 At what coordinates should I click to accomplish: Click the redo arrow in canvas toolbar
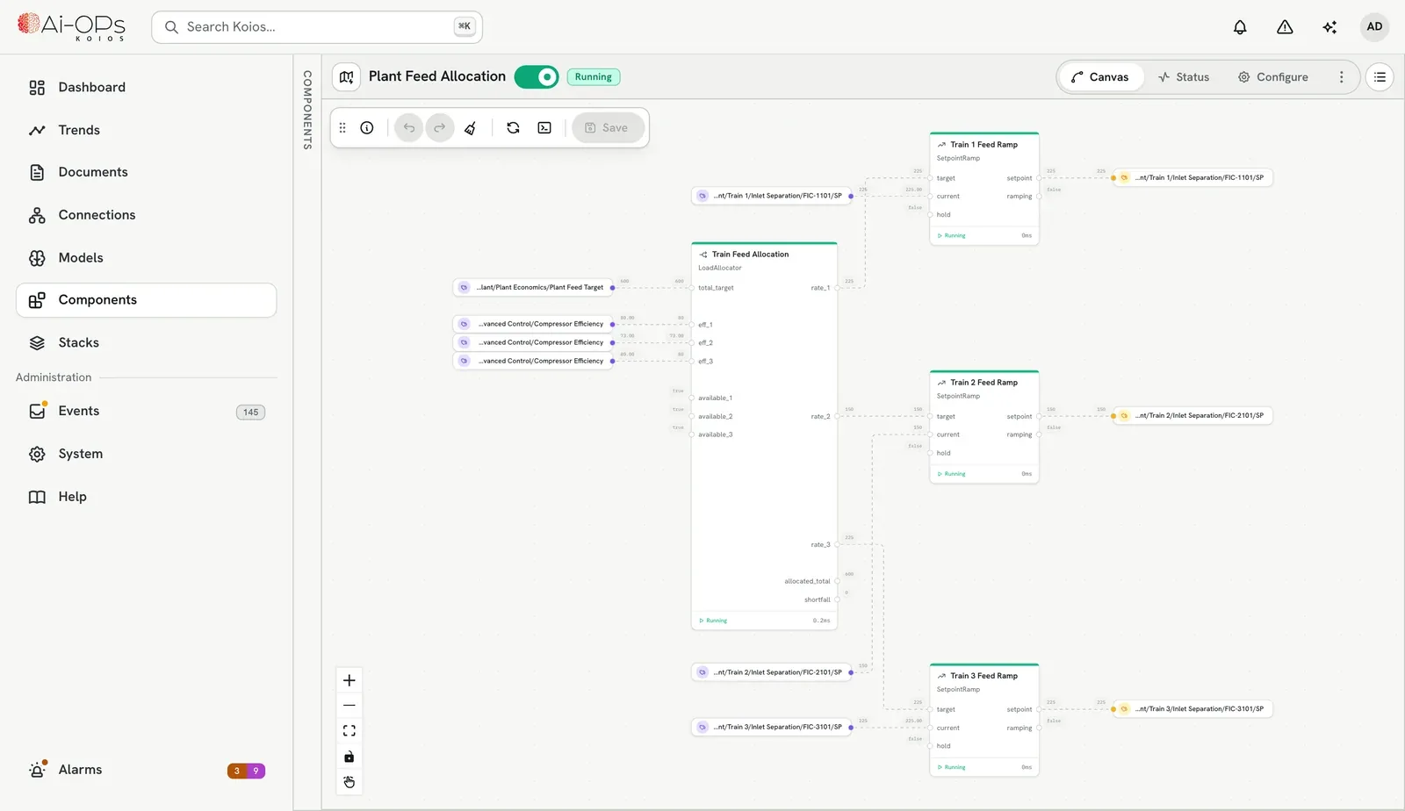(x=440, y=128)
